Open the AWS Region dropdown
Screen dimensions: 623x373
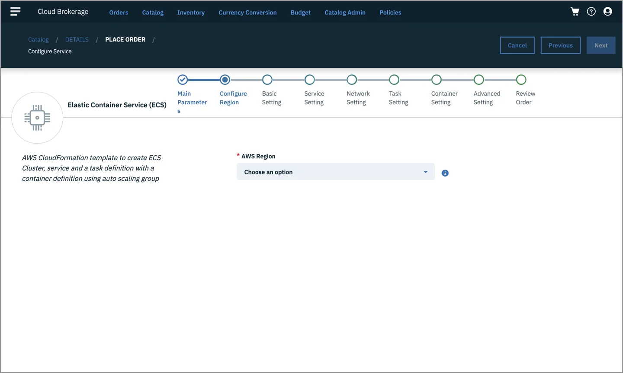coord(335,172)
